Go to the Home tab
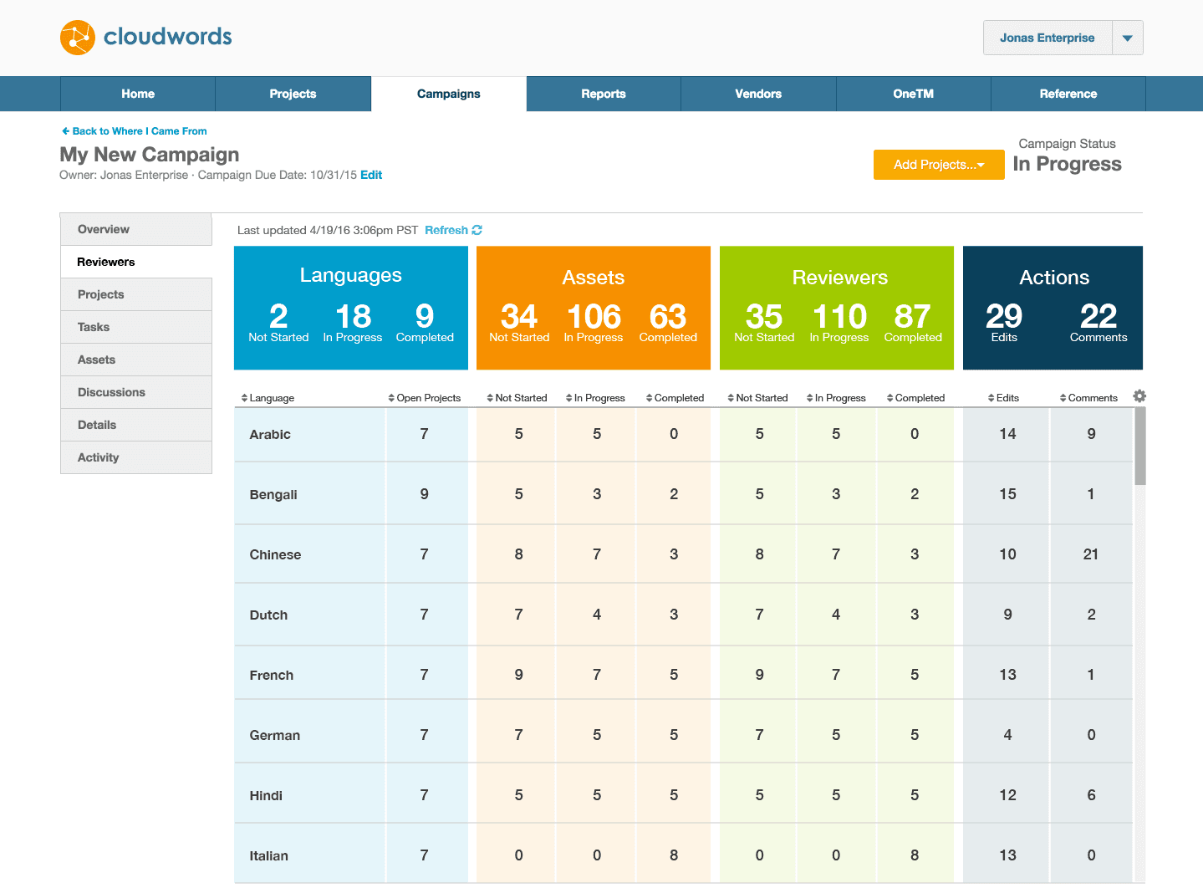The width and height of the screenshot is (1203, 888). pyautogui.click(x=138, y=94)
